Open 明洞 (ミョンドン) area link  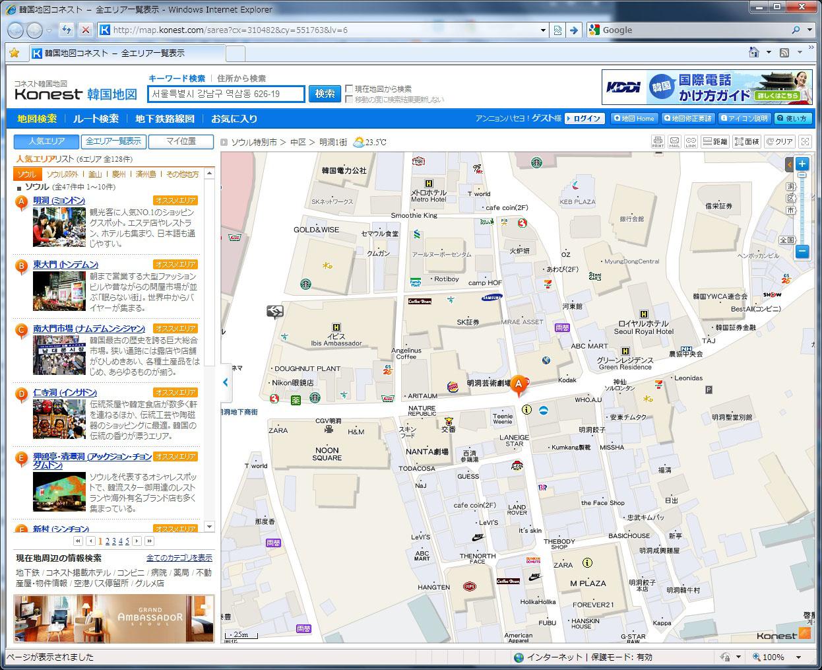coord(59,200)
